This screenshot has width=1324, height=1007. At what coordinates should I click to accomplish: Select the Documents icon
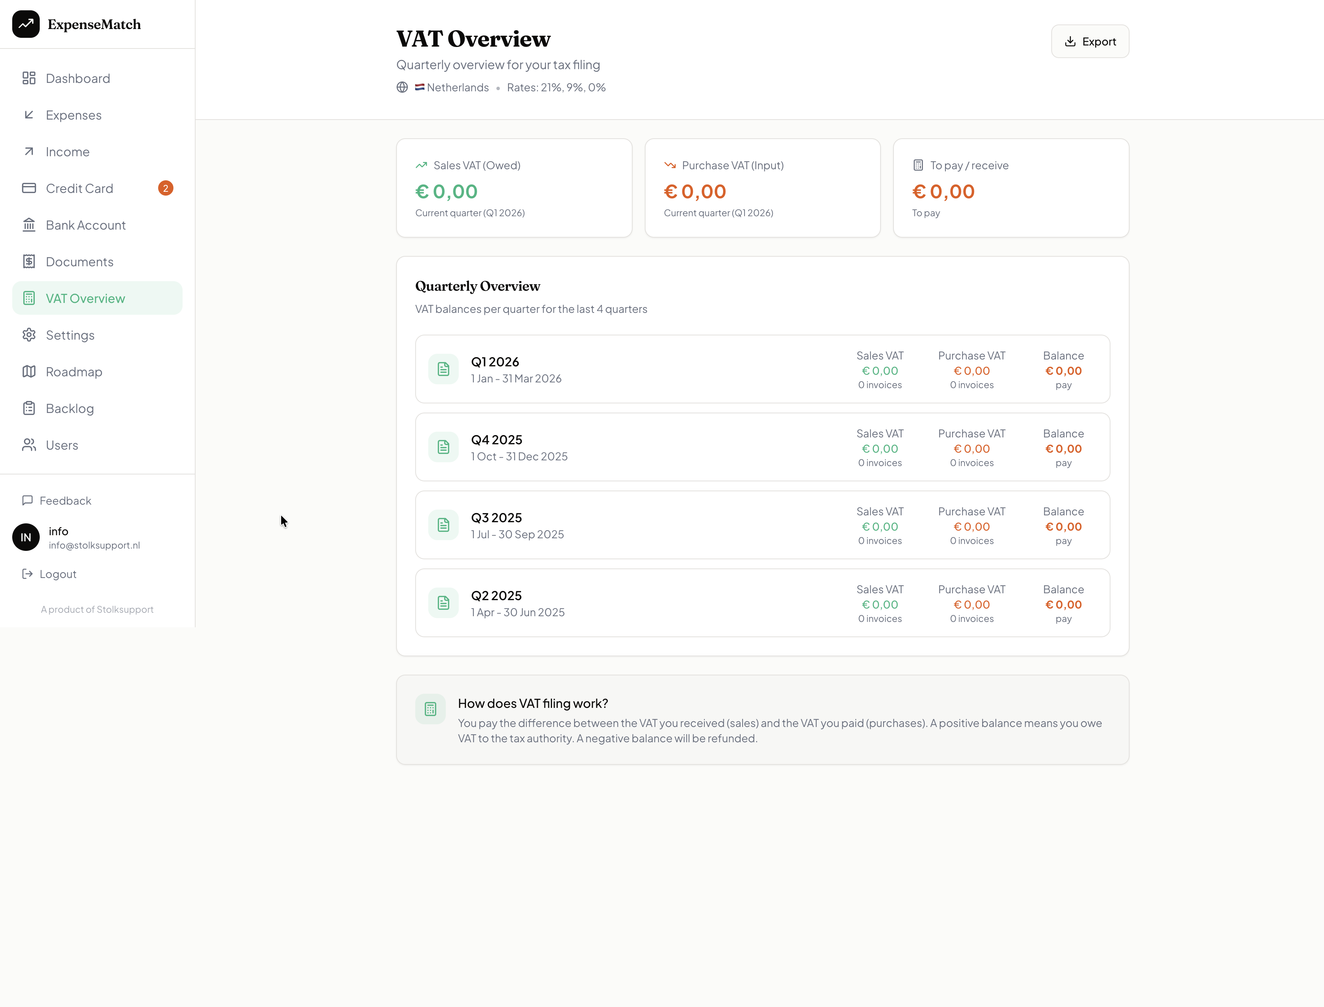29,261
